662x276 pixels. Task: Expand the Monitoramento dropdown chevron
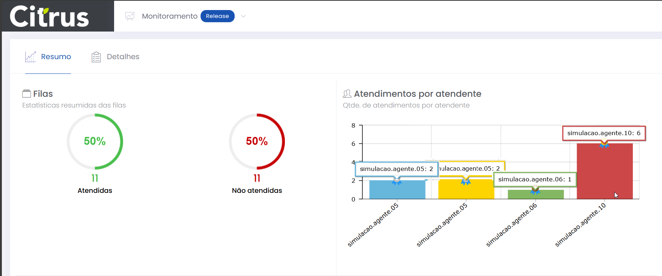click(243, 16)
